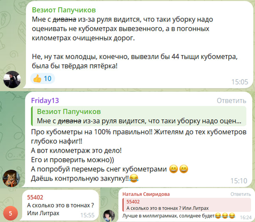This screenshot has width=255, height=222.
Task: Click the thumbs-up reaction with 10 likes
Action: [x=43, y=79]
